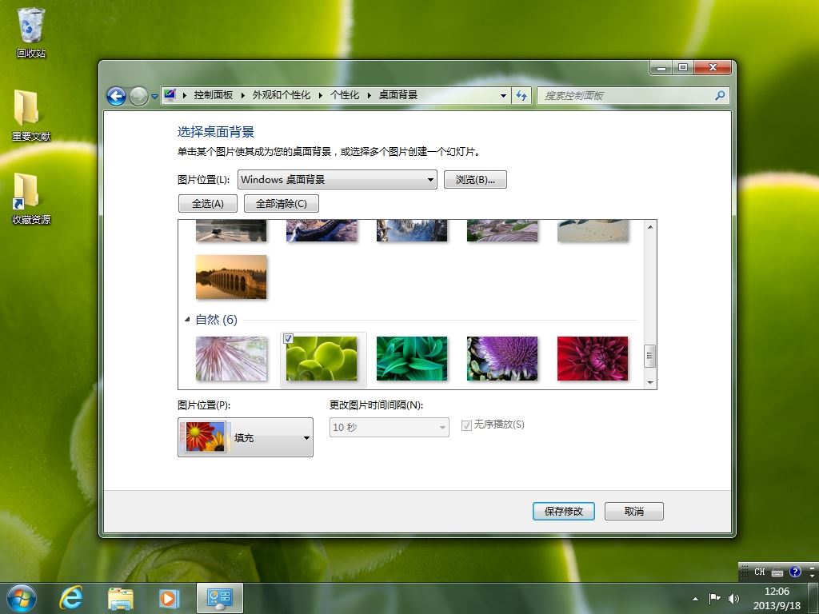Open Action Center flag icon

[x=714, y=598]
